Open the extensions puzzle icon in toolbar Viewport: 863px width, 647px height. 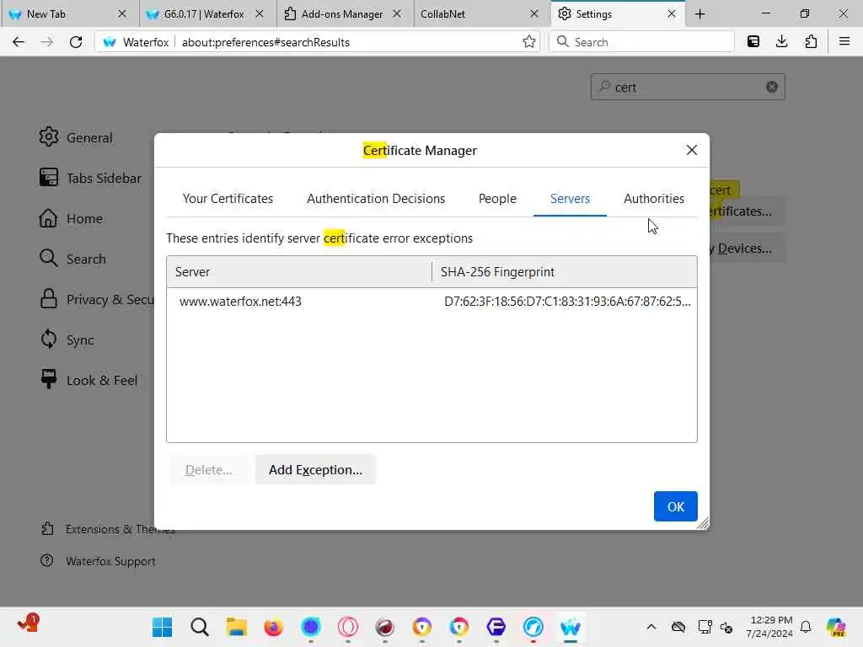pyautogui.click(x=811, y=42)
